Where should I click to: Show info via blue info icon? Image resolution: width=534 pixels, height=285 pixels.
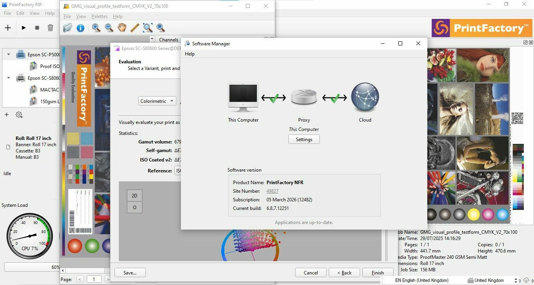[81, 28]
